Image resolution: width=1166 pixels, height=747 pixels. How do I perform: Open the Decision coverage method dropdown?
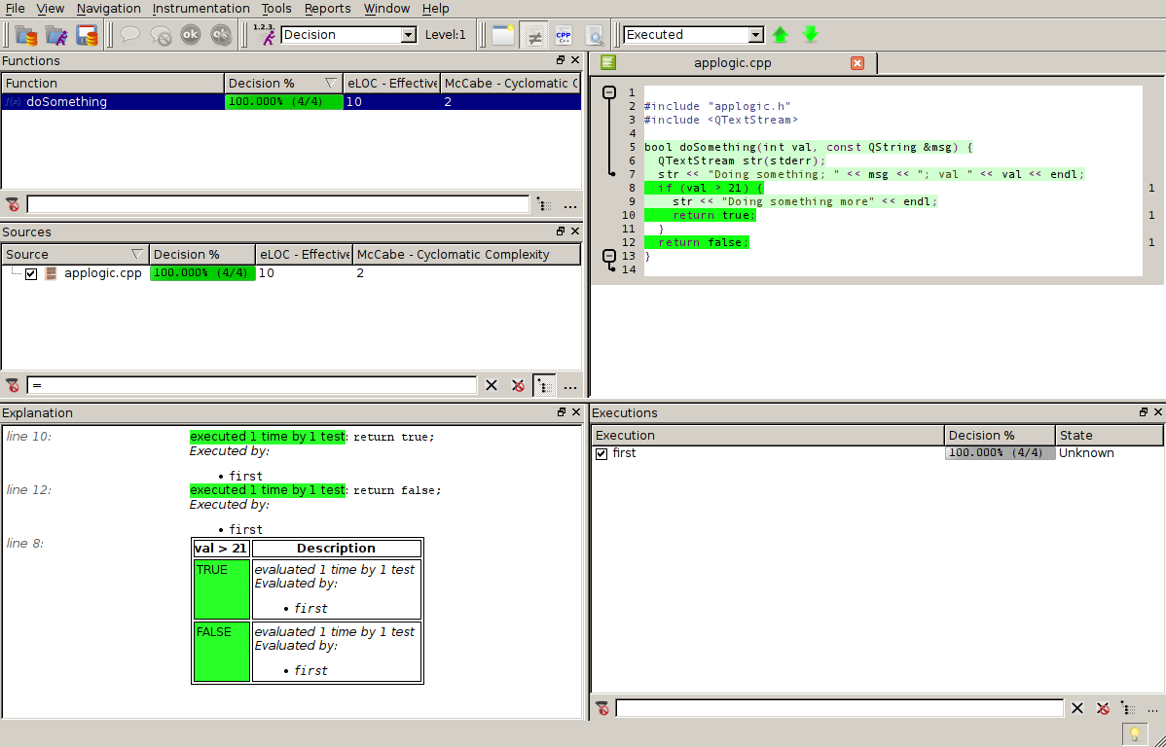408,35
